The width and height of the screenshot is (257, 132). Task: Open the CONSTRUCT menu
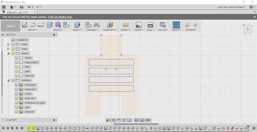click(110, 30)
